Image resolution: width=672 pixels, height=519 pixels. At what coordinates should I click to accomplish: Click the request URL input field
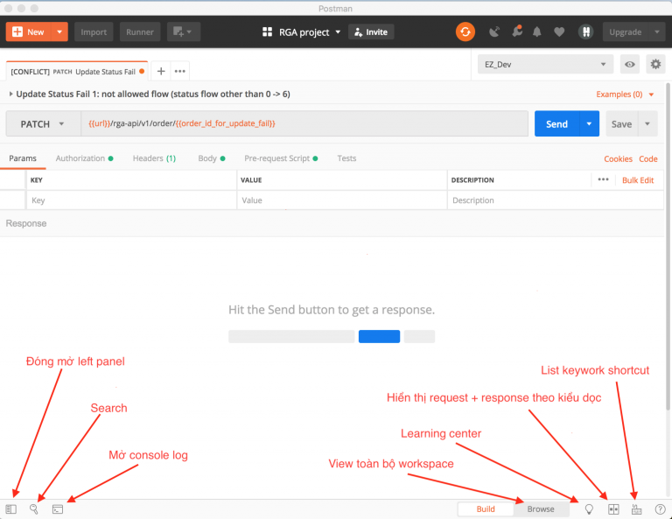tap(304, 124)
